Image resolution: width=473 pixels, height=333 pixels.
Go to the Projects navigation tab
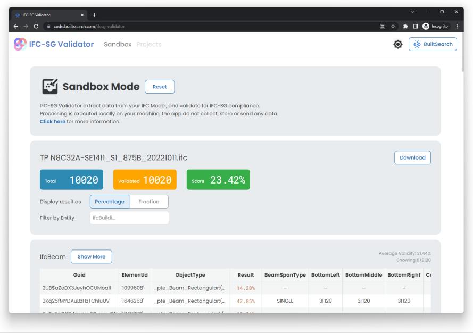149,44
